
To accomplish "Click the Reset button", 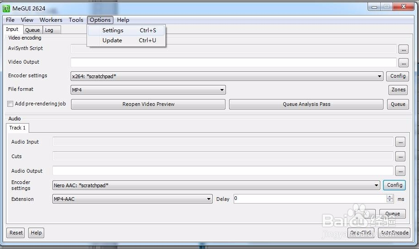I will click(16, 233).
